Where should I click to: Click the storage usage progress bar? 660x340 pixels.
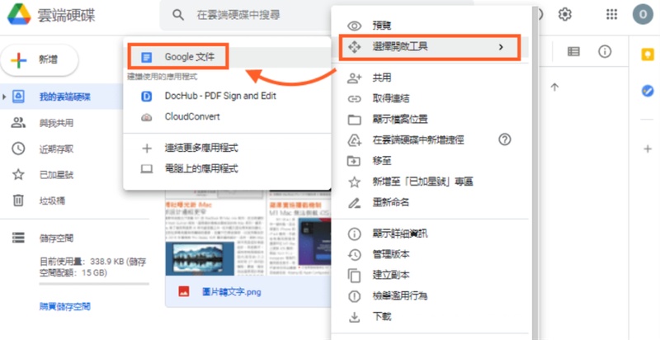coord(94,284)
